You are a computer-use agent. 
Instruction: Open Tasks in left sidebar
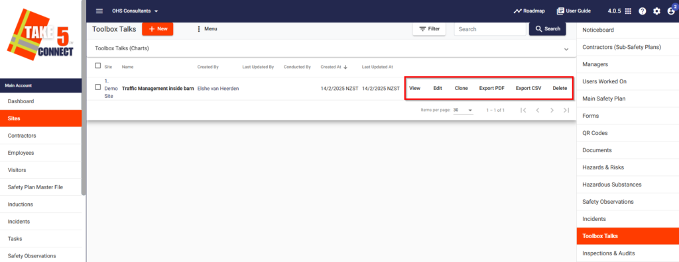[x=40, y=239]
